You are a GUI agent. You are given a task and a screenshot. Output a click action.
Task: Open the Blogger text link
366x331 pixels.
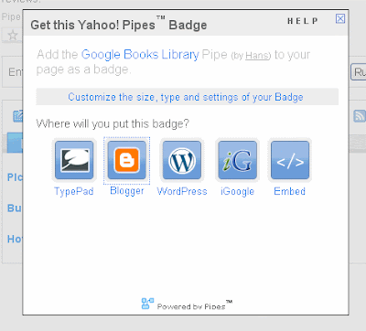[127, 191]
